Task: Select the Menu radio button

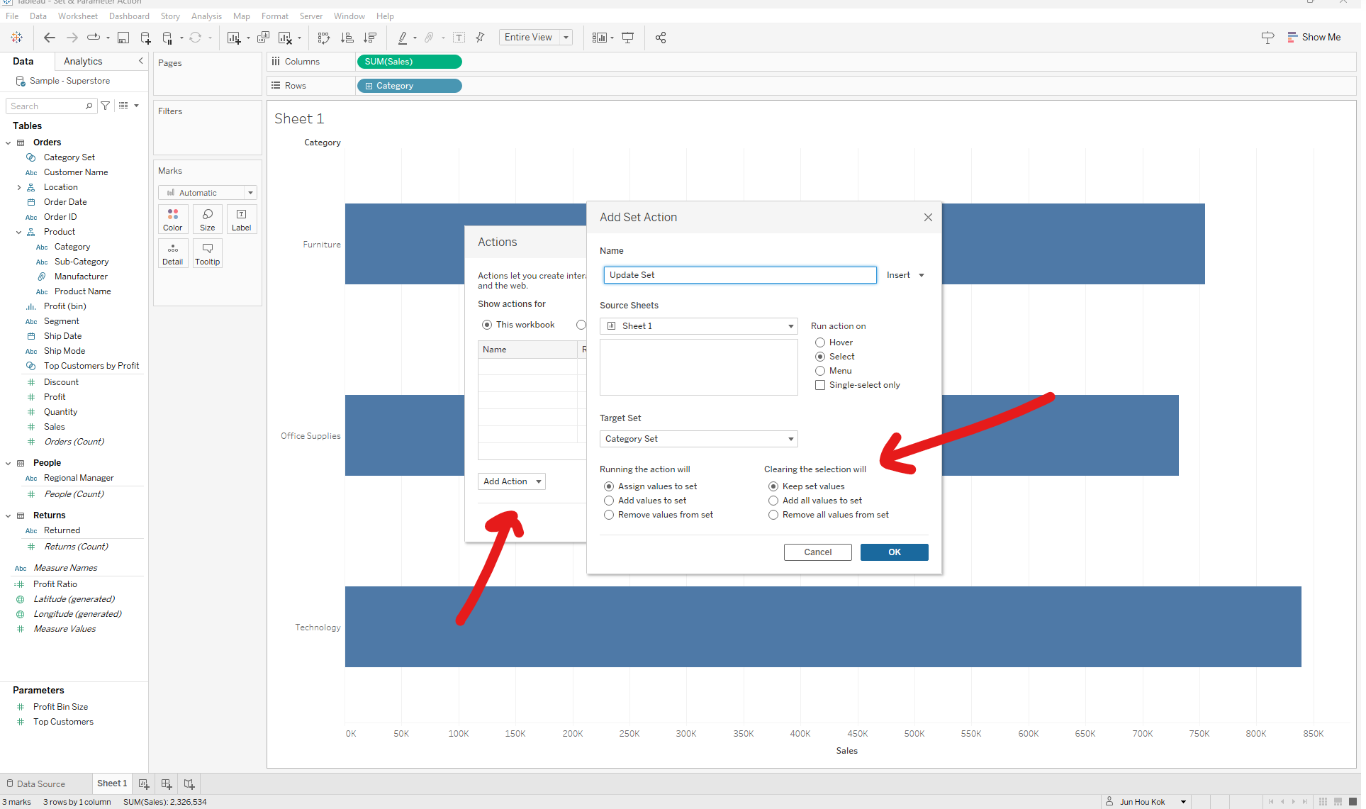Action: pos(820,371)
